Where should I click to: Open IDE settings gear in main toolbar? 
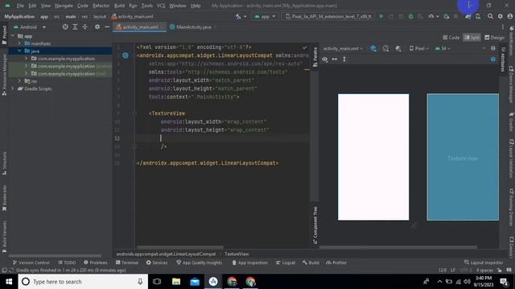click(500, 16)
